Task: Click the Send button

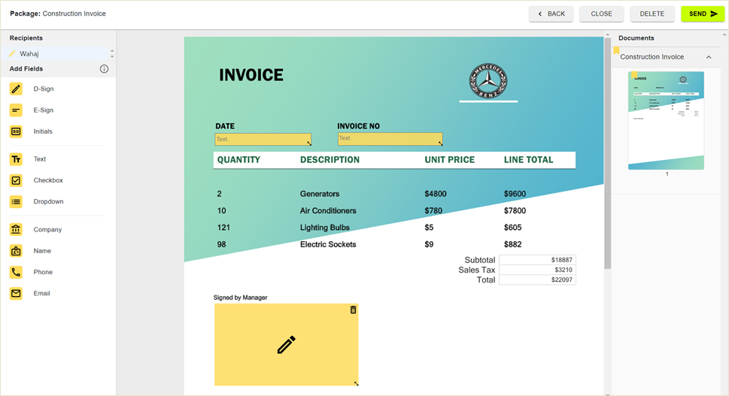Action: tap(702, 14)
